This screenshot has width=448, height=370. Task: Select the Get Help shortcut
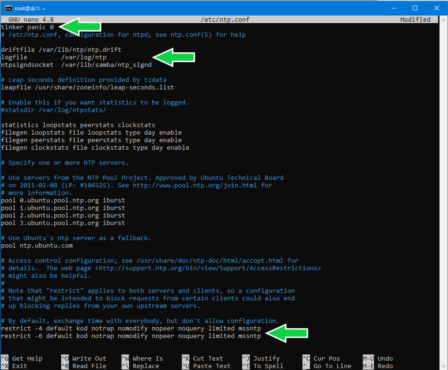click(x=21, y=359)
